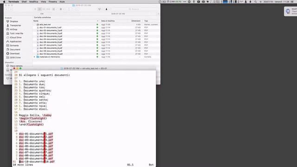Switch Finder to icon view
297x167 pixels.
click(x=35, y=9)
